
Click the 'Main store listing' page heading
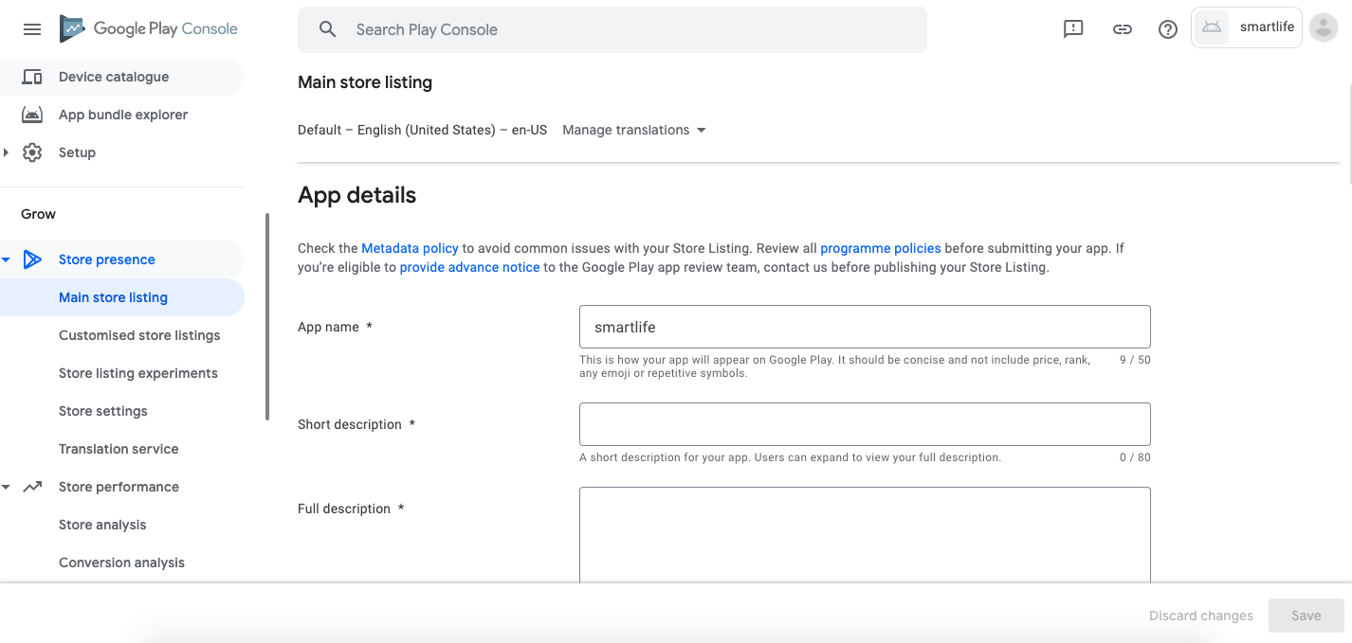tap(365, 82)
